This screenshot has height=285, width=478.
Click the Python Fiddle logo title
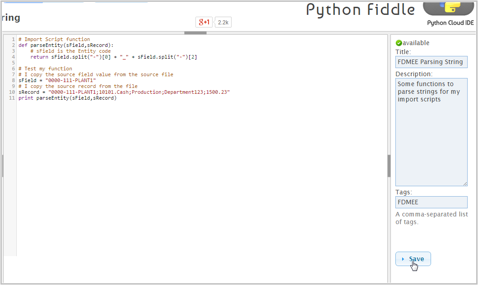(x=360, y=10)
